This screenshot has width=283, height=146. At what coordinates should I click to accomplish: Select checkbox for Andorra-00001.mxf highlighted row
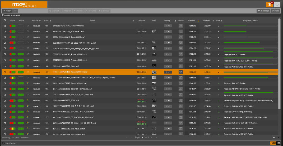pyautogui.click(x=4, y=72)
